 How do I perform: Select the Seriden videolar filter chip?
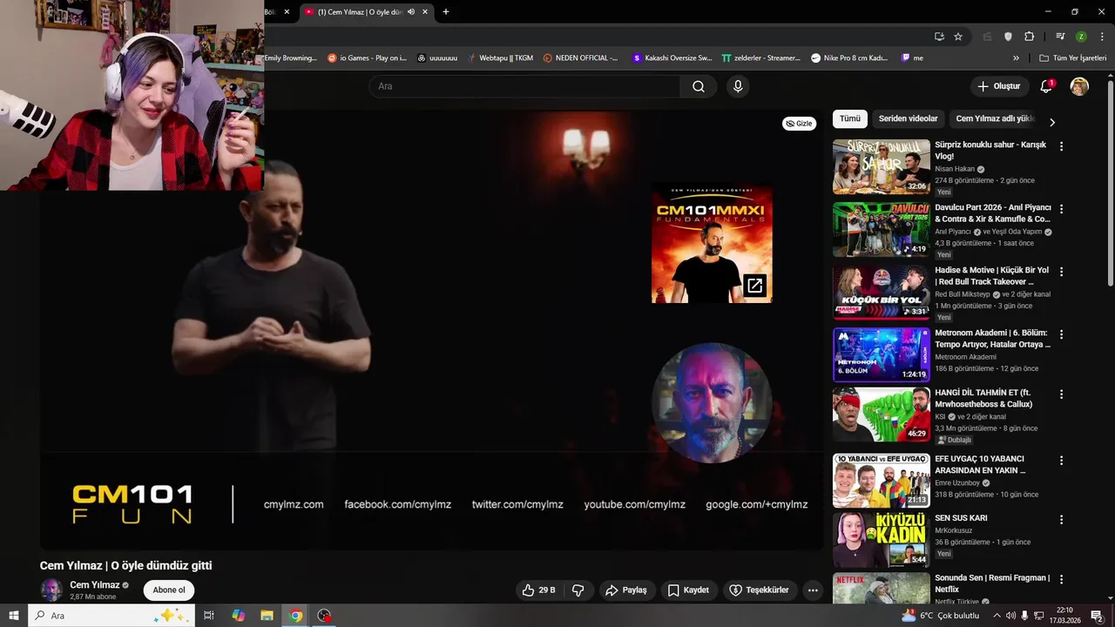908,118
